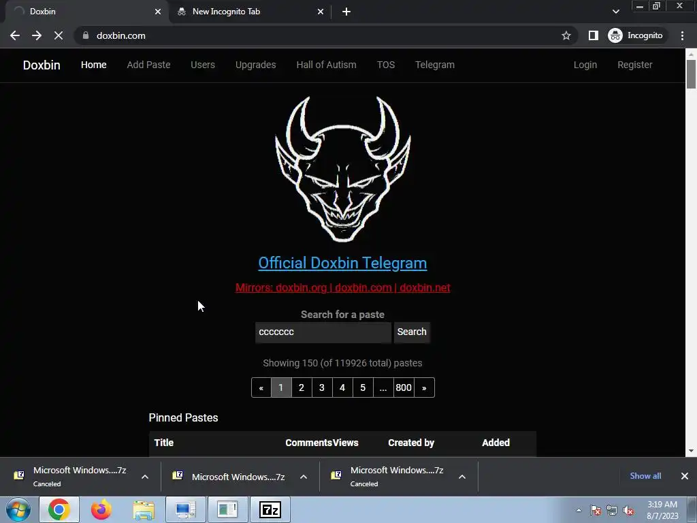
Task: Switch to the New Incognito Tab
Action: point(250,12)
